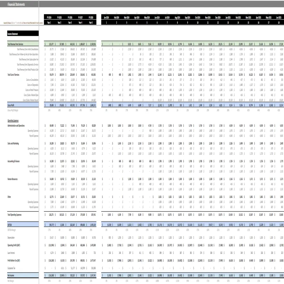Click the Mar-2025 month header
Viewport: 284px width, 284px height.
[x=248, y=17]
